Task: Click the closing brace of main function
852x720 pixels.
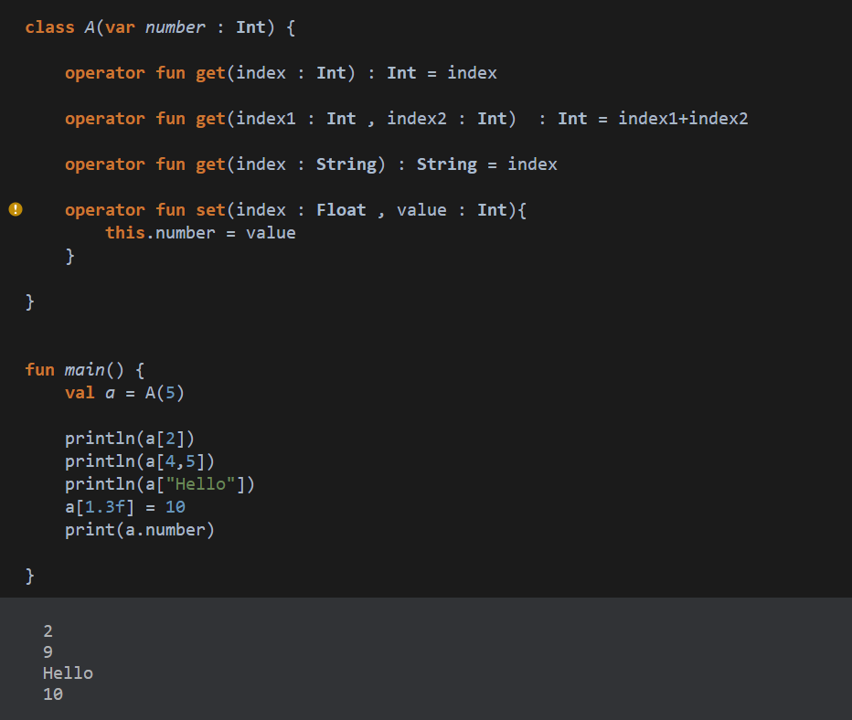Action: pos(30,576)
